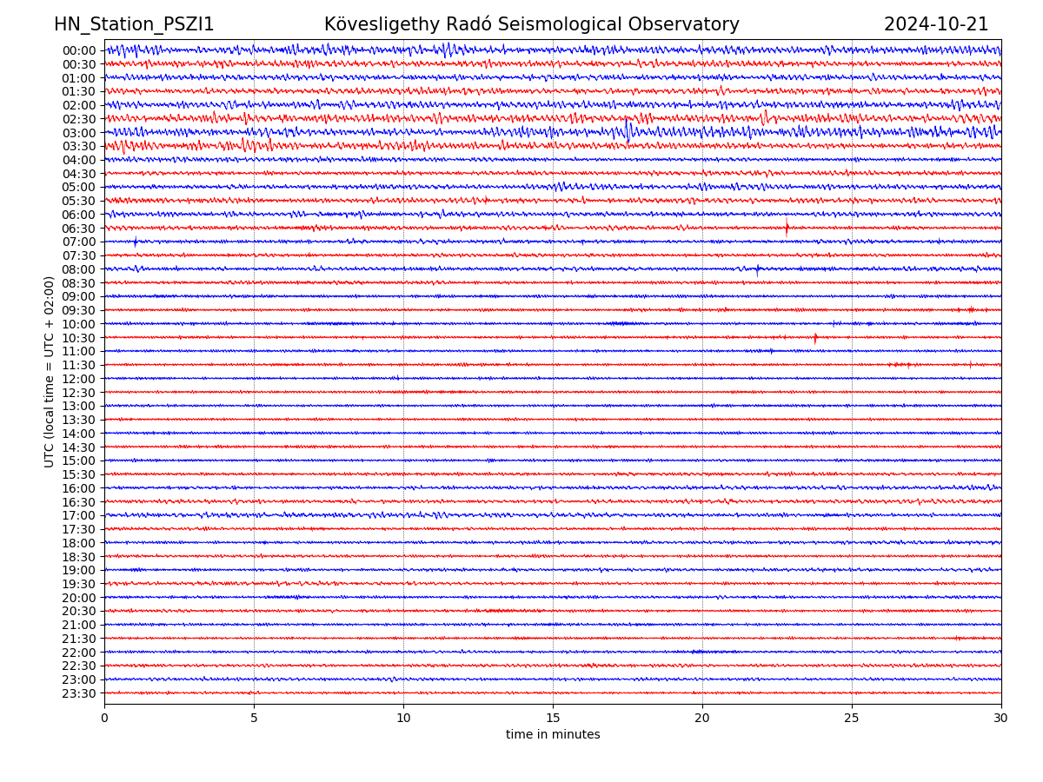Viewport: 1043px width, 782px height.
Task: Click the 2024-10-21 date label
Action: click(x=935, y=25)
